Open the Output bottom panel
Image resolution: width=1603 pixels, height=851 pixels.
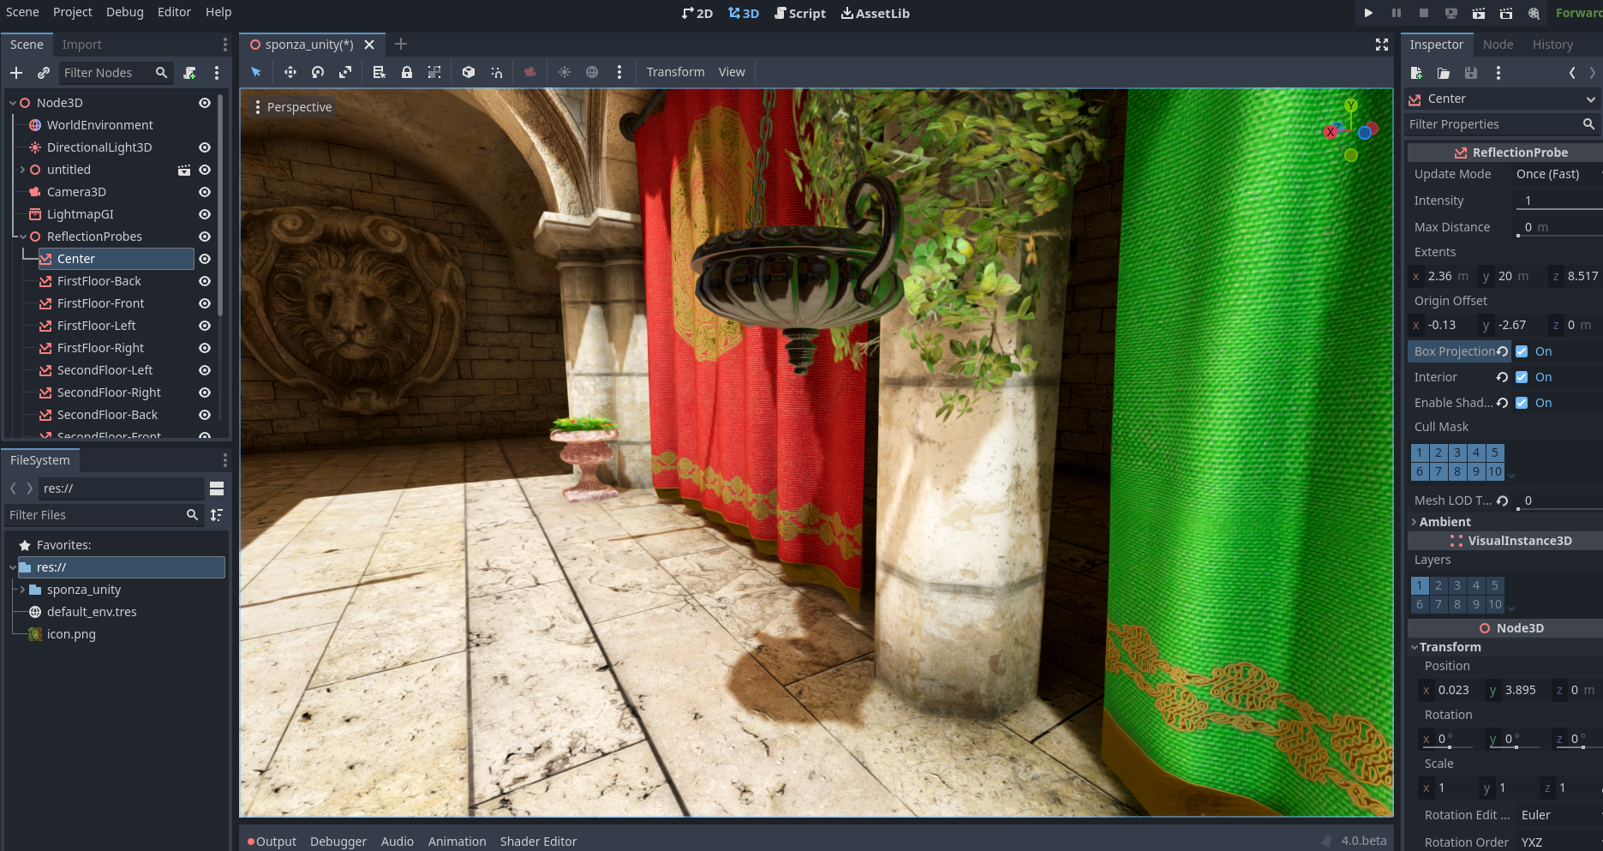272,842
